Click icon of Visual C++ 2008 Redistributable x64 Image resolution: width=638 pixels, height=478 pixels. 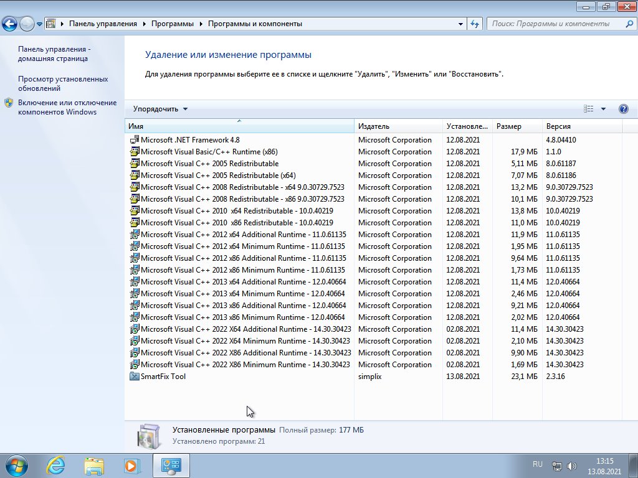(135, 187)
